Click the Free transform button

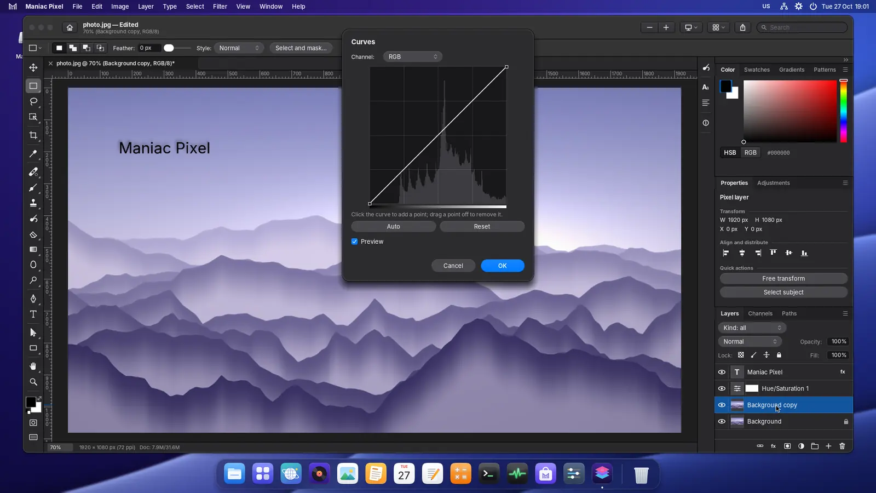coord(783,278)
